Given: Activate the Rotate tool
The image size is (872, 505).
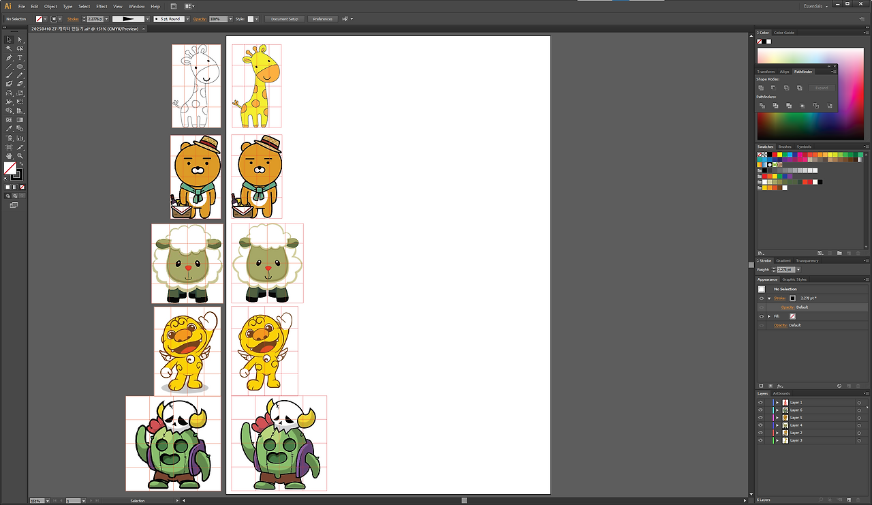Looking at the screenshot, I should tap(9, 93).
